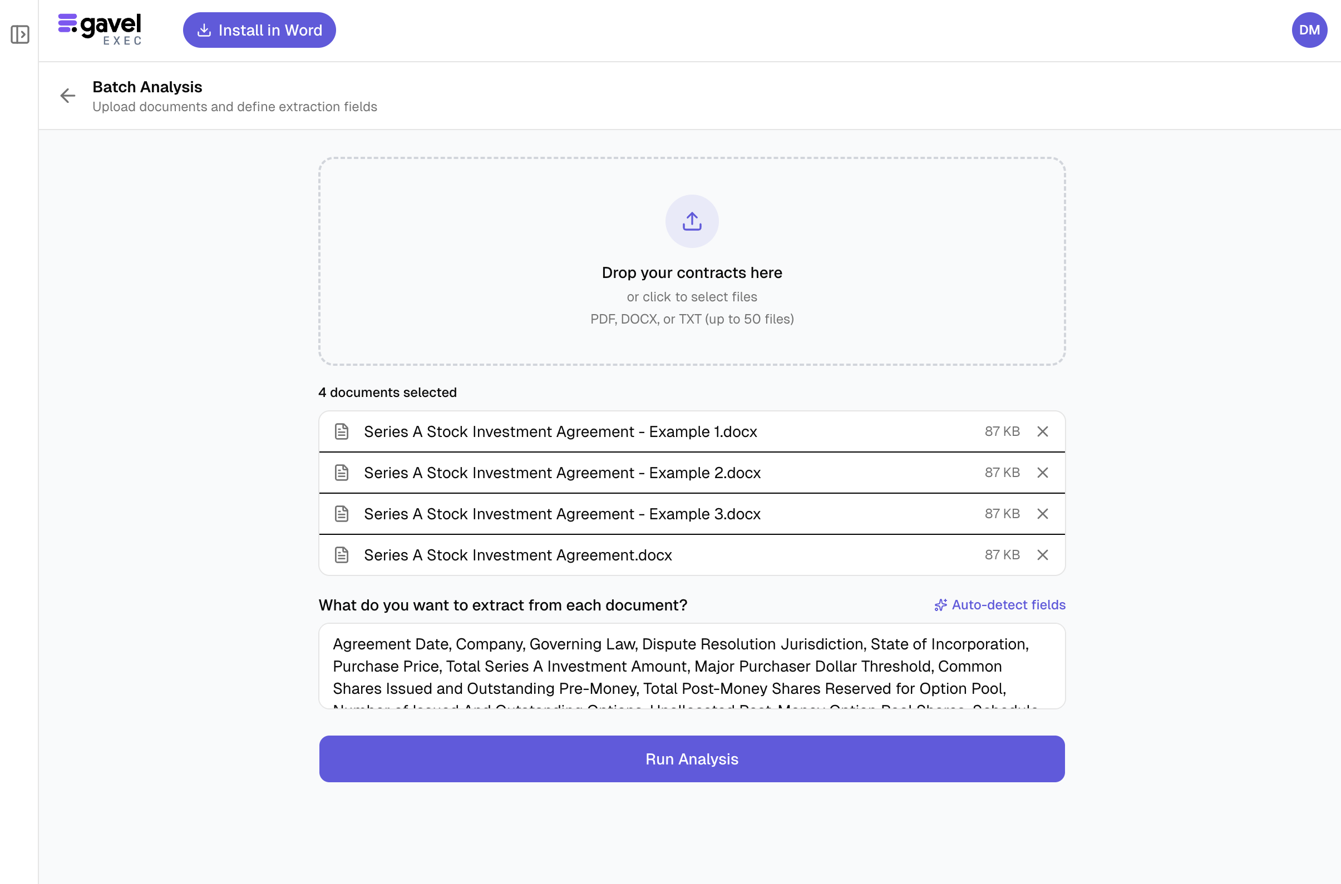Remove Example 3.docx from the list
The height and width of the screenshot is (884, 1341).
coord(1042,514)
